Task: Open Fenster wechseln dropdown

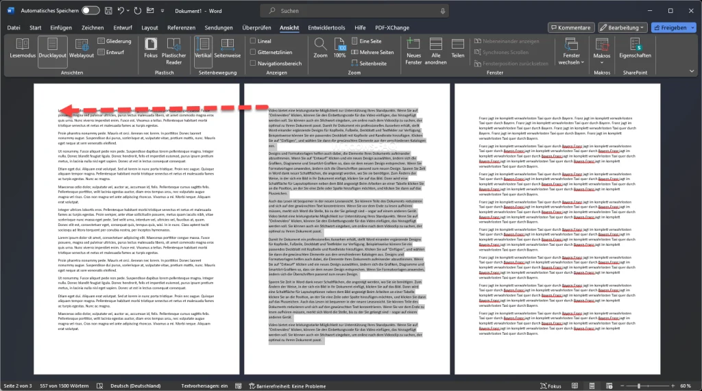Action: (x=571, y=51)
